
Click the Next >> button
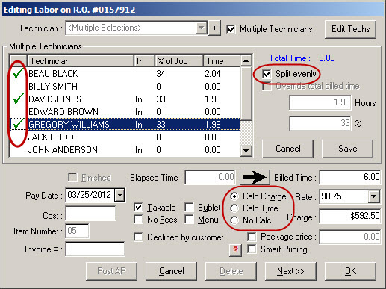(x=290, y=271)
